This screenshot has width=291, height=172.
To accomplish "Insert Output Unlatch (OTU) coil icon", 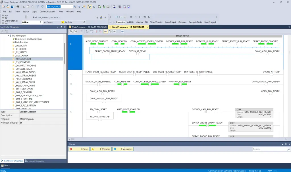I will coord(145,17).
